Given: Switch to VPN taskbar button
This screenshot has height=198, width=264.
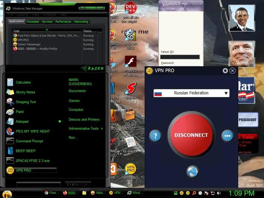Looking at the screenshot, I should click(116, 193).
